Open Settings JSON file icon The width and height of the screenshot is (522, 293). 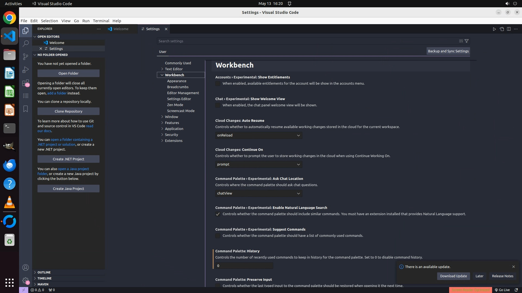pos(502,29)
